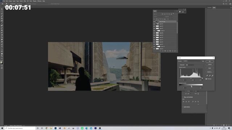Screen dimensions: 232x130
Task: Open the search icon at top right
Action: (223, 4)
